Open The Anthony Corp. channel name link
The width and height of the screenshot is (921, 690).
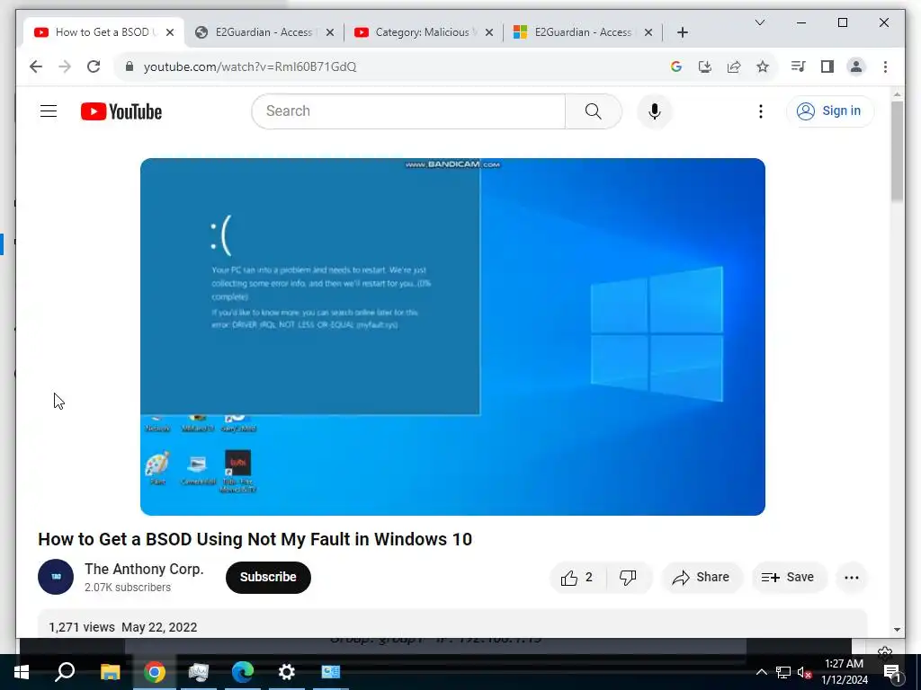[x=144, y=569]
